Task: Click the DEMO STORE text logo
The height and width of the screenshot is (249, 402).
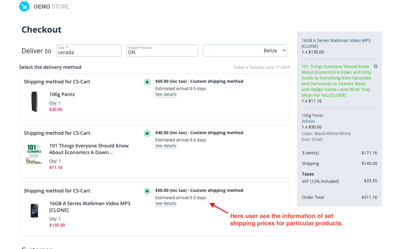Action: coord(51,7)
